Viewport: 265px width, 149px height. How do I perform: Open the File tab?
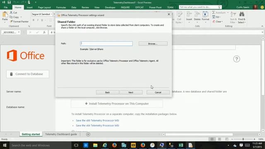coord(6,7)
